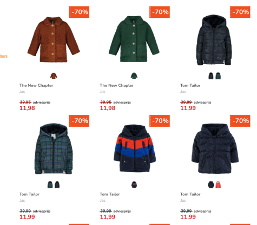Click the 11,99 price of plaid jacket
Viewport: 257px width, 225px height.
click(x=27, y=217)
